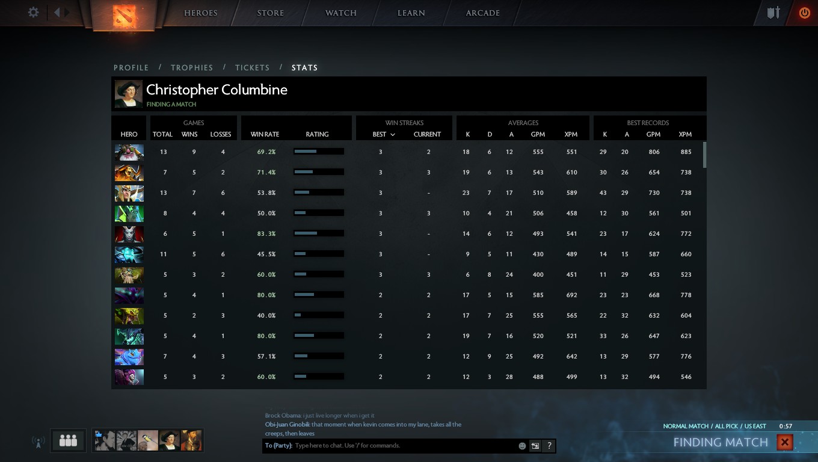Click the 'Christopher Columbine' player name

coord(217,90)
